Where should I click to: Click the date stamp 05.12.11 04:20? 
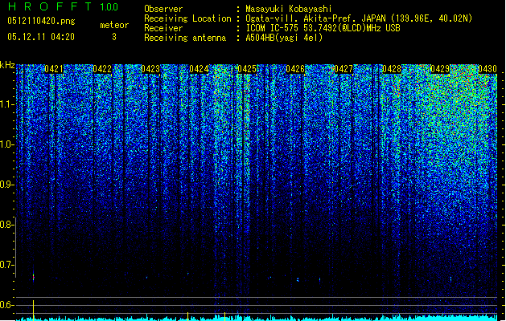(x=41, y=37)
